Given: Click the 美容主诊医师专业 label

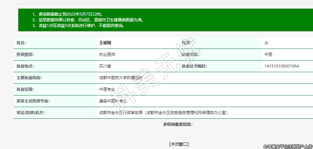Looking at the screenshot, I should coord(33,101).
